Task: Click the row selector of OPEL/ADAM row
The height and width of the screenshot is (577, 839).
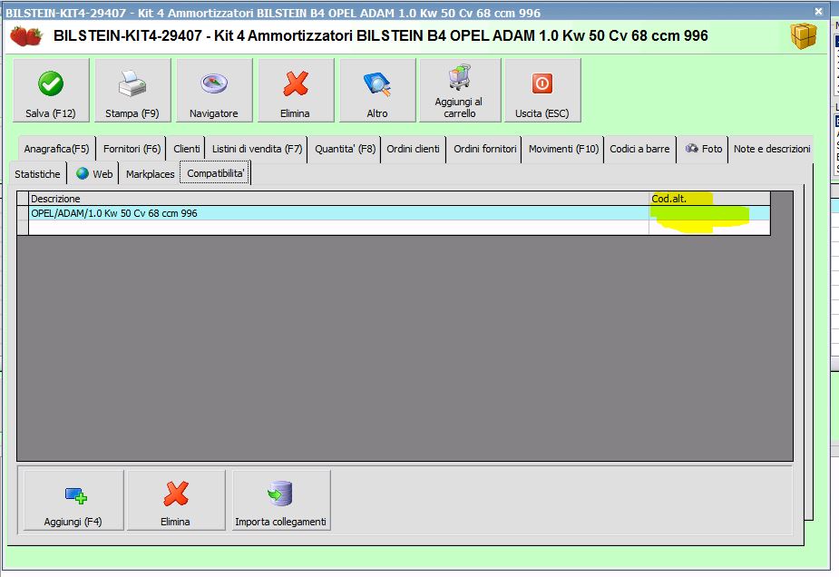Action: pos(23,213)
